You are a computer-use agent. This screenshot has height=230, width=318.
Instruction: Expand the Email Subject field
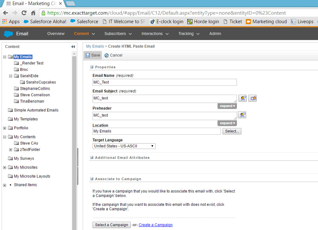[x=227, y=106]
